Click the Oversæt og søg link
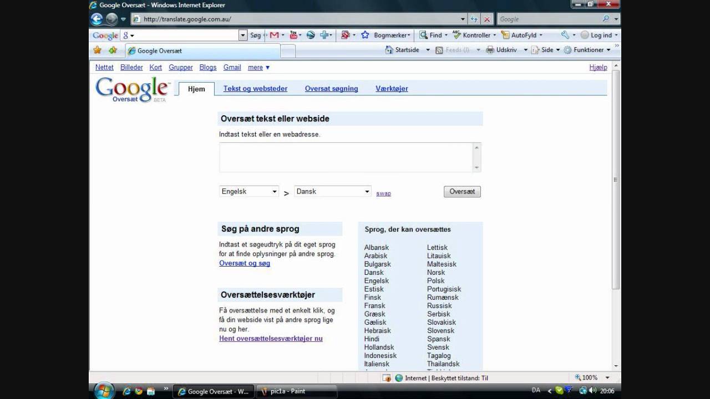 [245, 263]
